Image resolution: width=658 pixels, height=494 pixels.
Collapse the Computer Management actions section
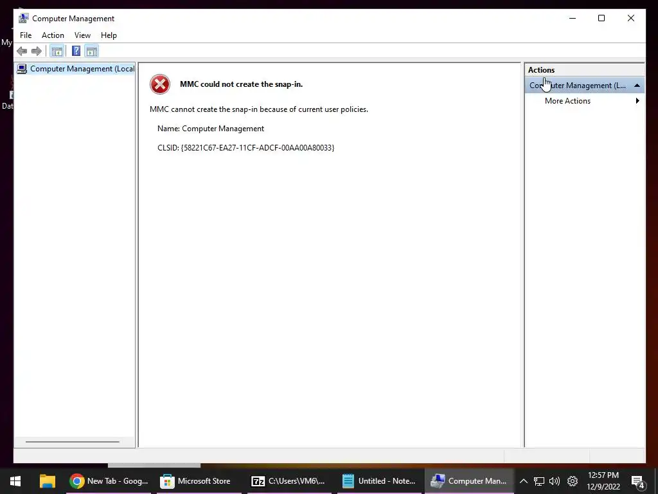pos(637,86)
